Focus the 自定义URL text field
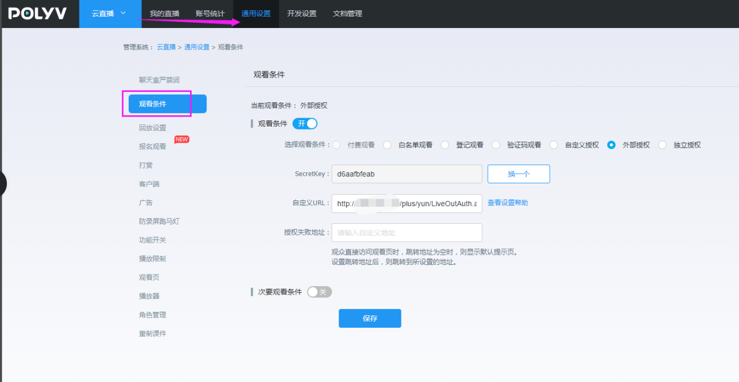739x382 pixels. pos(406,203)
